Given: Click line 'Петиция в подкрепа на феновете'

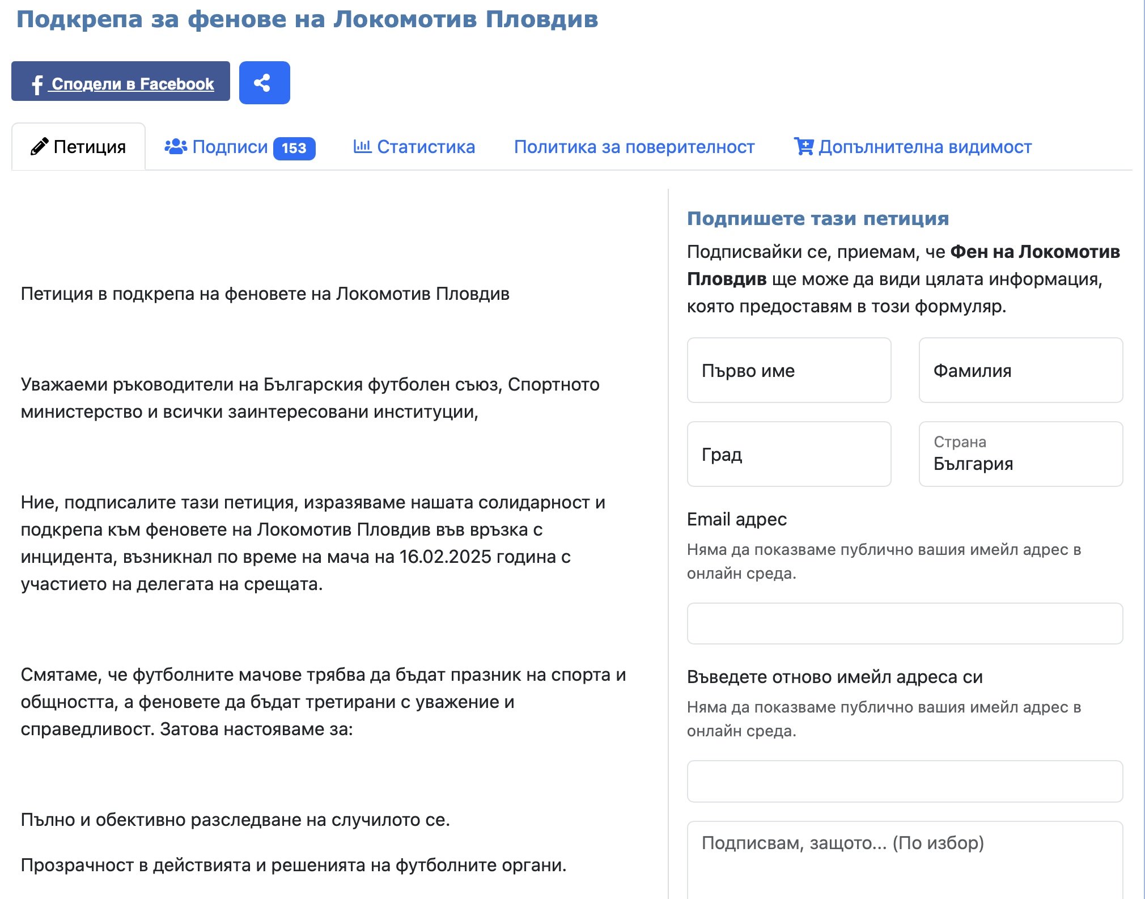Looking at the screenshot, I should [x=265, y=294].
